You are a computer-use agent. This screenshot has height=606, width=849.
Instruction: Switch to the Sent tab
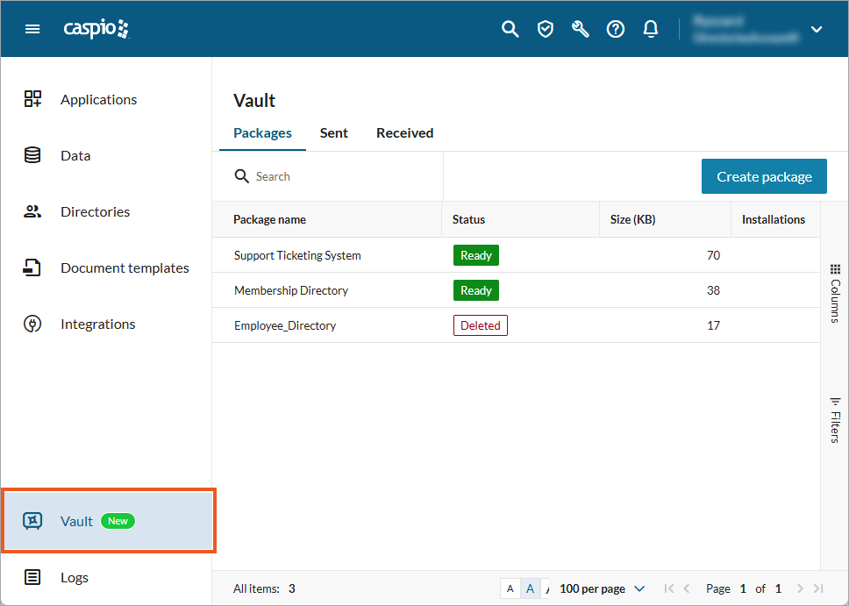point(334,132)
